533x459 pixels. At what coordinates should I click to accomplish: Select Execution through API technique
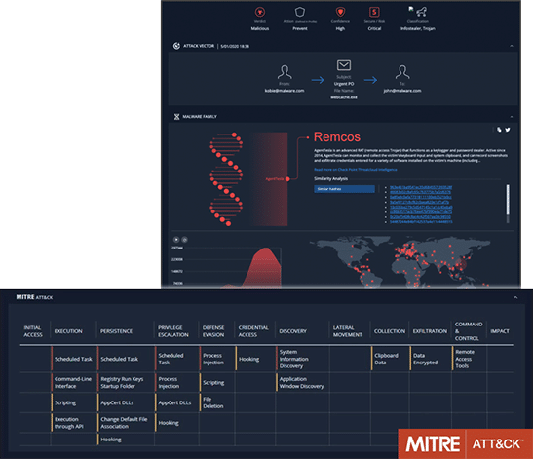coord(69,423)
